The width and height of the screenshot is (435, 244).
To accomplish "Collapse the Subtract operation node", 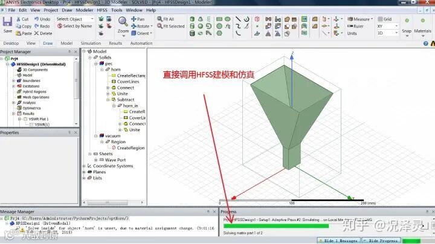I will (x=108, y=100).
